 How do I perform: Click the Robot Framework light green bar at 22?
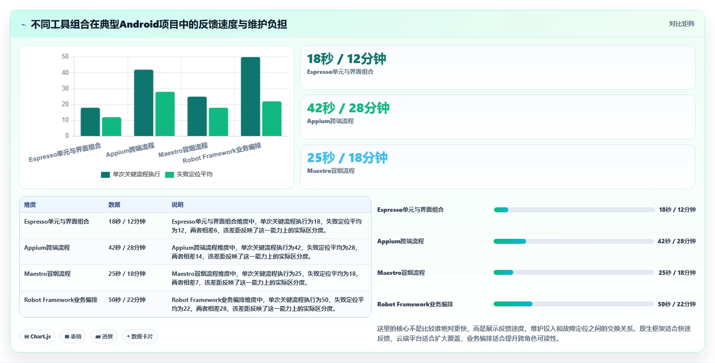(272, 119)
